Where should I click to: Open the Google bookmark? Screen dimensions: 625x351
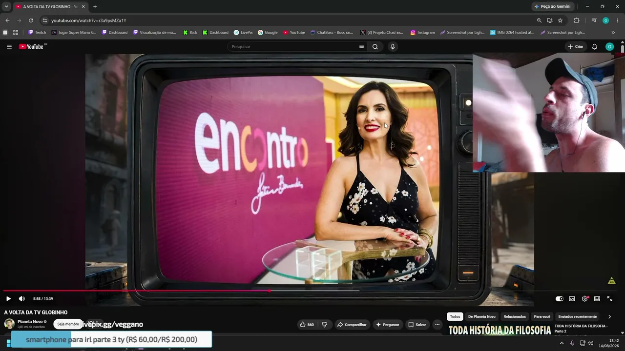[268, 33]
